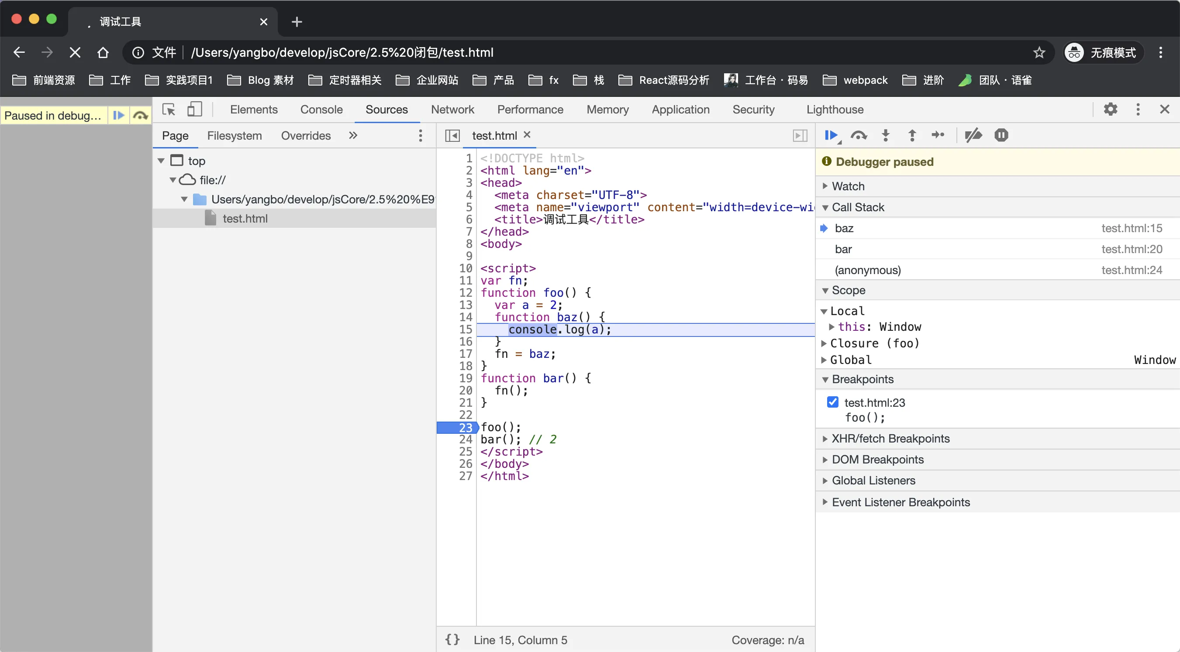Open the Blog 素材 bookmarks folder
Viewport: 1180px width, 652px height.
[260, 80]
